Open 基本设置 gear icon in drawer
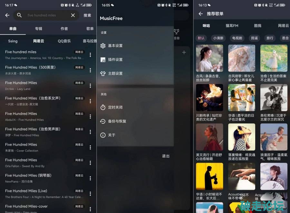This screenshot has width=290, height=213. click(x=103, y=46)
